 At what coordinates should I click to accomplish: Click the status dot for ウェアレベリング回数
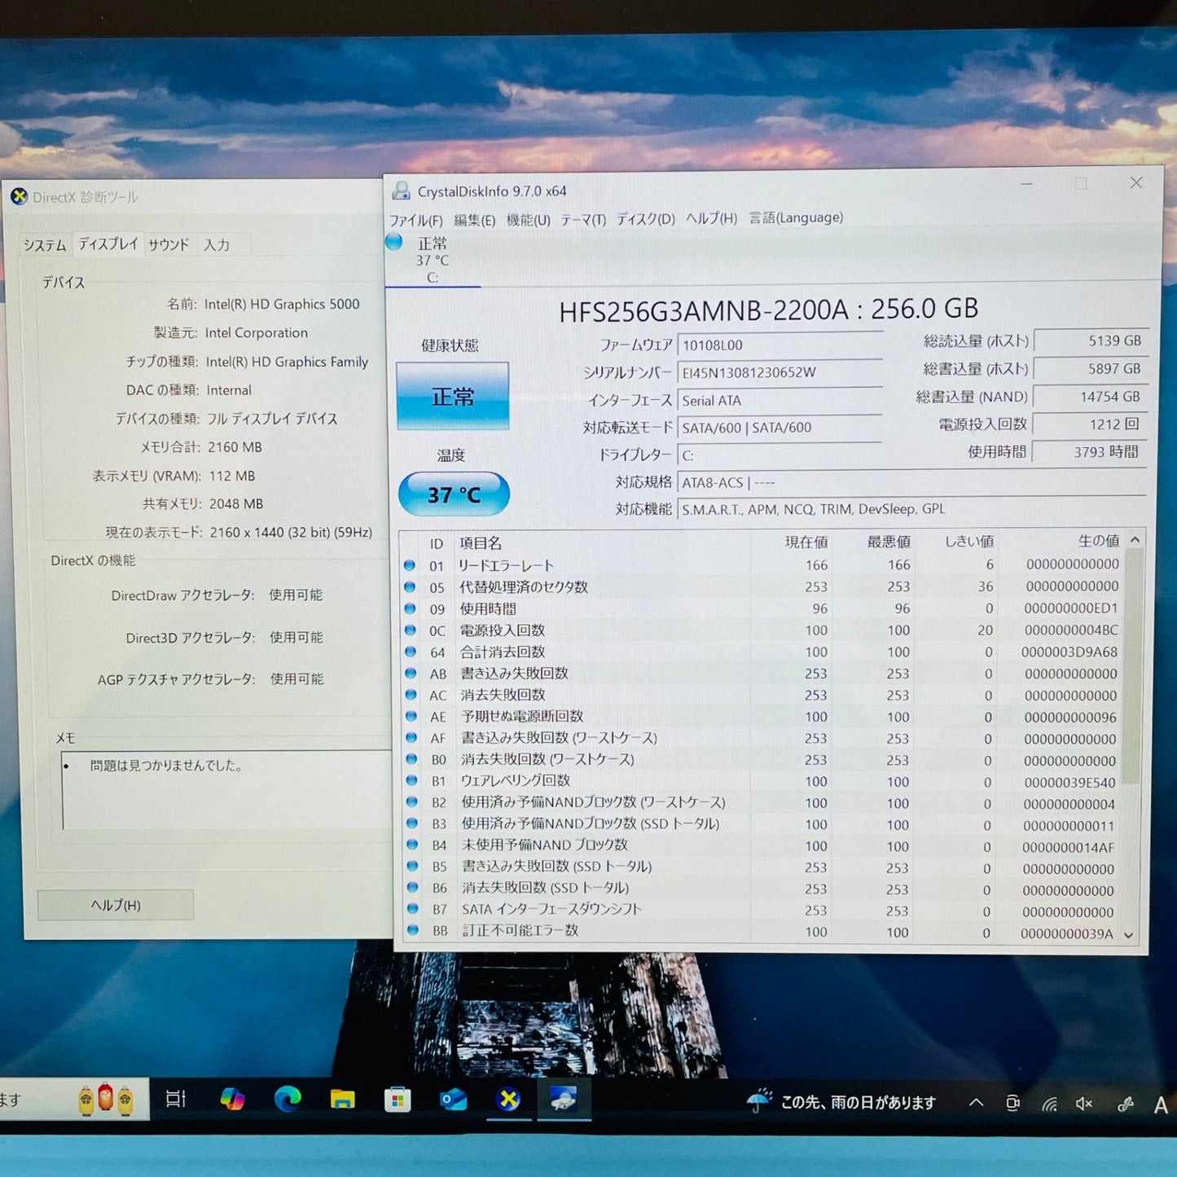[412, 780]
